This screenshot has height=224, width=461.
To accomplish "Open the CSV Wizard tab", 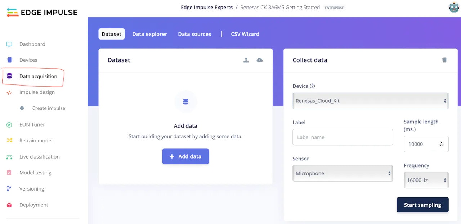I will [x=245, y=34].
